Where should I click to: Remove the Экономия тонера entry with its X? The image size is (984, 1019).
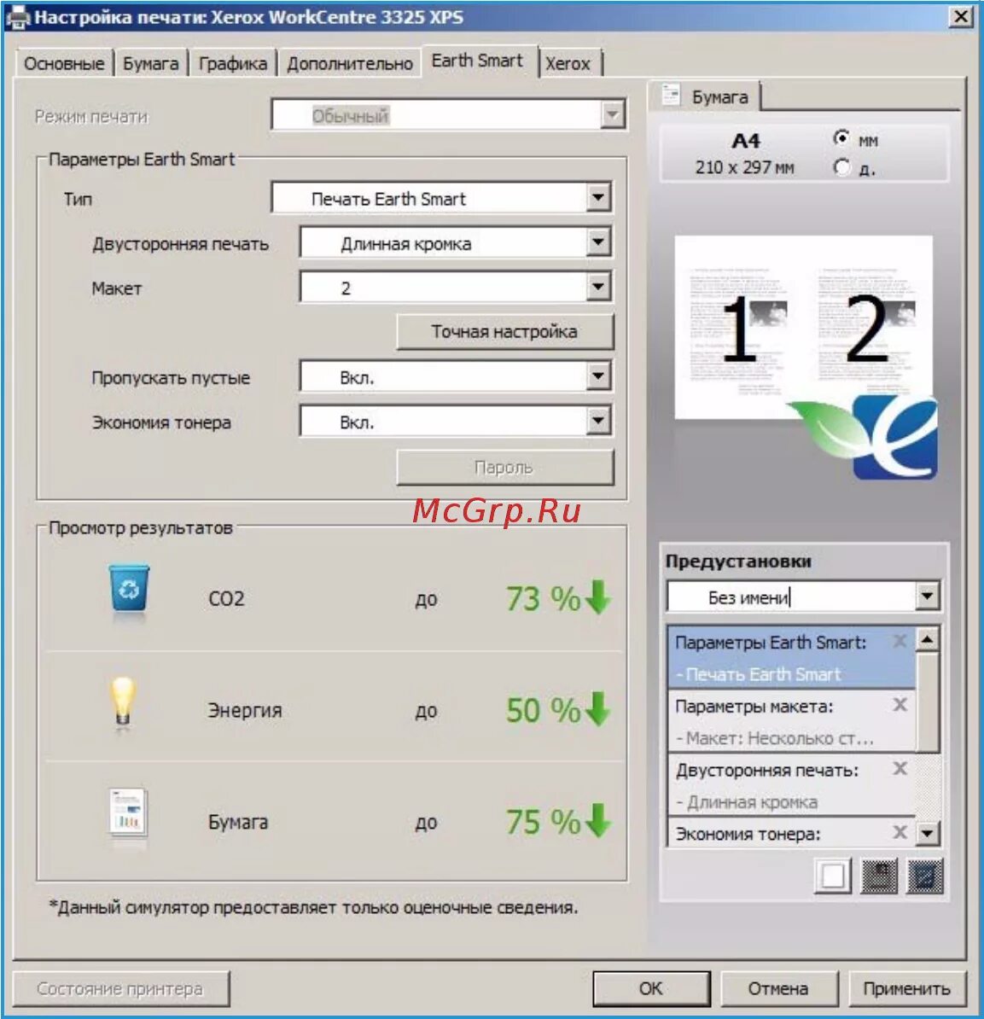[900, 832]
